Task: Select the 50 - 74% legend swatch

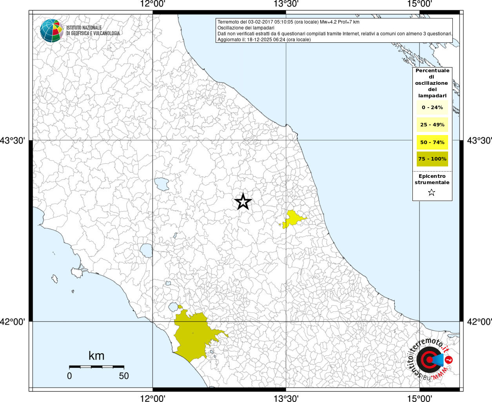Action: pyautogui.click(x=432, y=142)
